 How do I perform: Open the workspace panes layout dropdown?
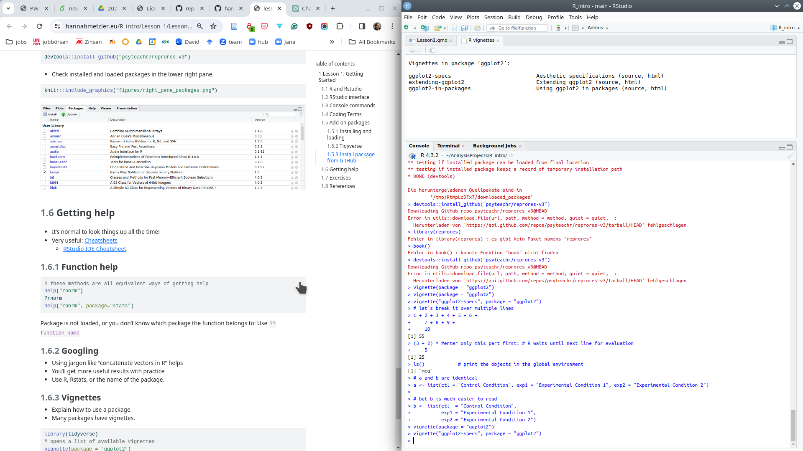pos(578,28)
